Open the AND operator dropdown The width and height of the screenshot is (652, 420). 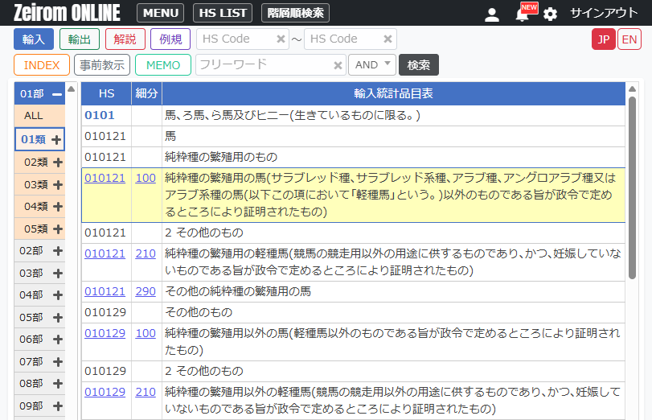(372, 65)
